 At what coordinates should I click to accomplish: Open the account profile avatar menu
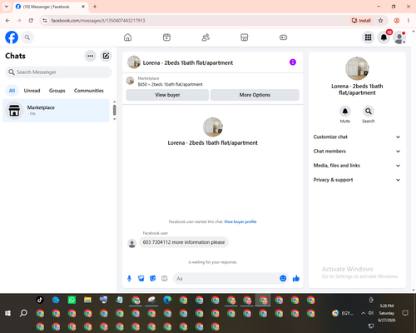tap(399, 37)
